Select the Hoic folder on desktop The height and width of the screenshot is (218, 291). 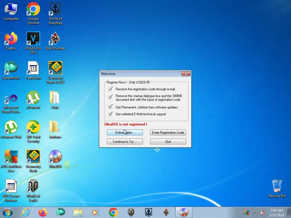[x=55, y=100]
